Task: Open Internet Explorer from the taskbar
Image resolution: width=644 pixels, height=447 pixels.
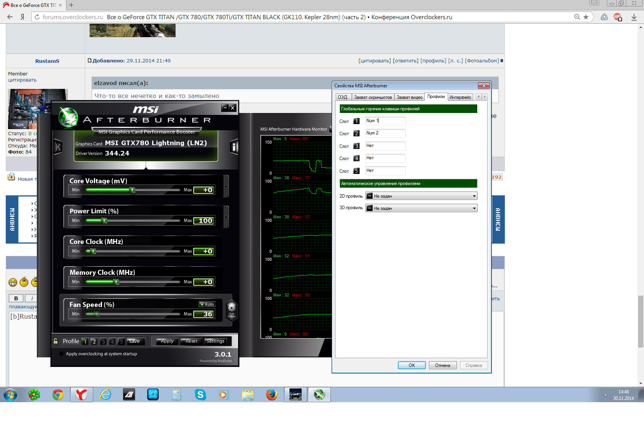Action: point(105,395)
